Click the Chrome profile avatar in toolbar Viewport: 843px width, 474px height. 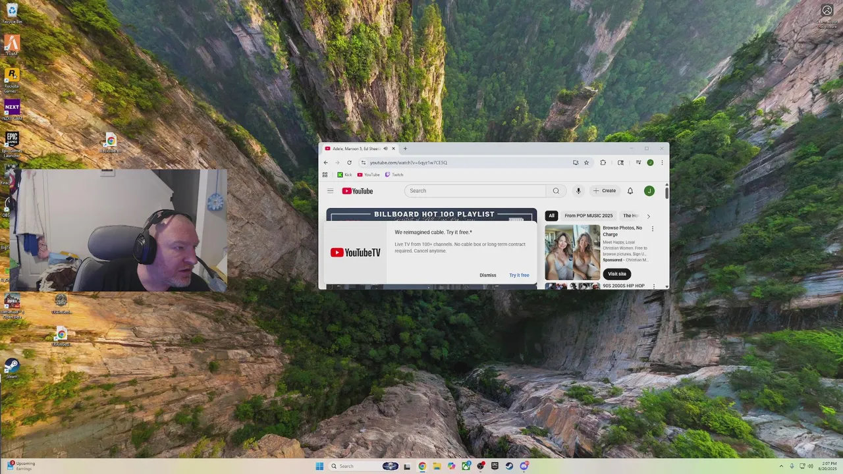pyautogui.click(x=650, y=163)
